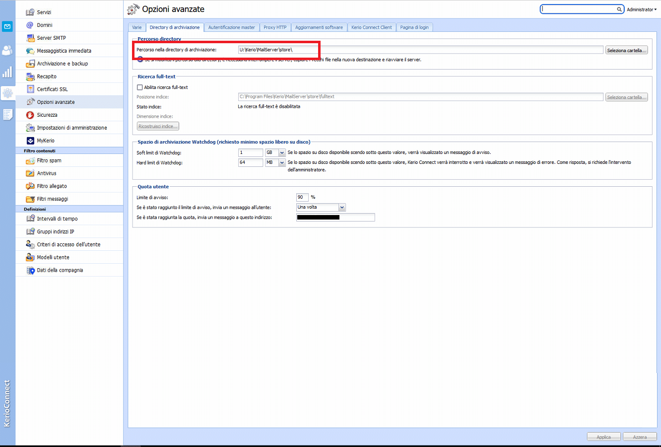Image resolution: width=661 pixels, height=447 pixels.
Task: Click the Domini @ icon
Action: click(30, 25)
